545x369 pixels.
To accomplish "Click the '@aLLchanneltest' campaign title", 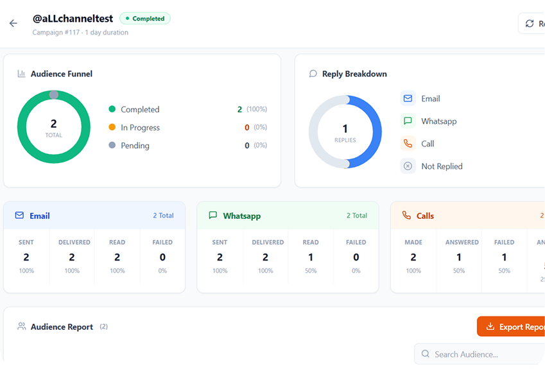I will (73, 19).
